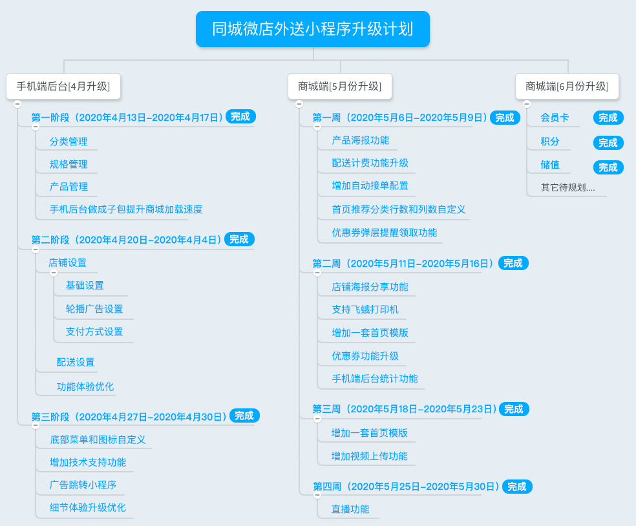Click the 完成 badge on 第二周
The image size is (636, 526).
pyautogui.click(x=513, y=263)
